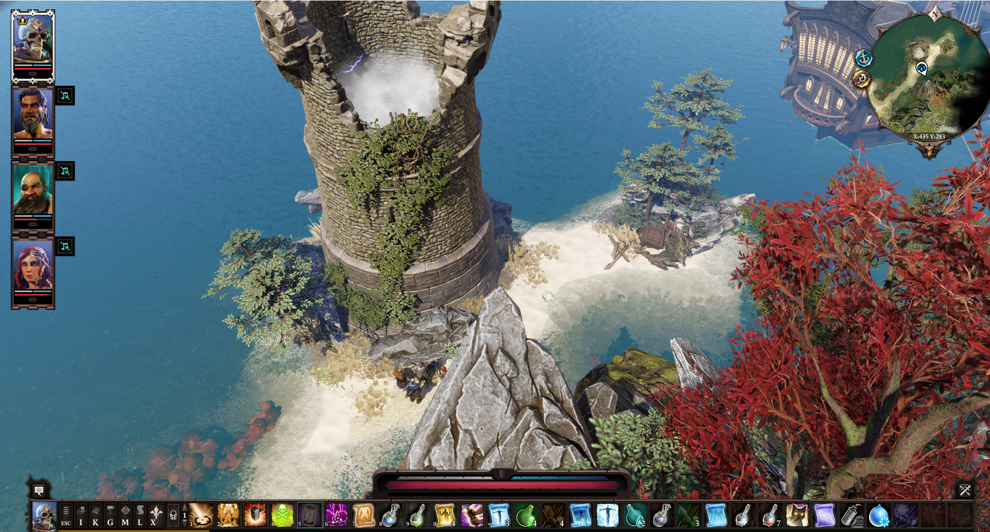
Task: Open the skills book button labeled K
Action: (95, 515)
